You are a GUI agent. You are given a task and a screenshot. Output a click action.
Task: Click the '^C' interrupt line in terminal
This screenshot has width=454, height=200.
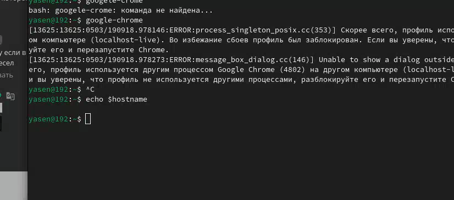pyautogui.click(x=90, y=90)
